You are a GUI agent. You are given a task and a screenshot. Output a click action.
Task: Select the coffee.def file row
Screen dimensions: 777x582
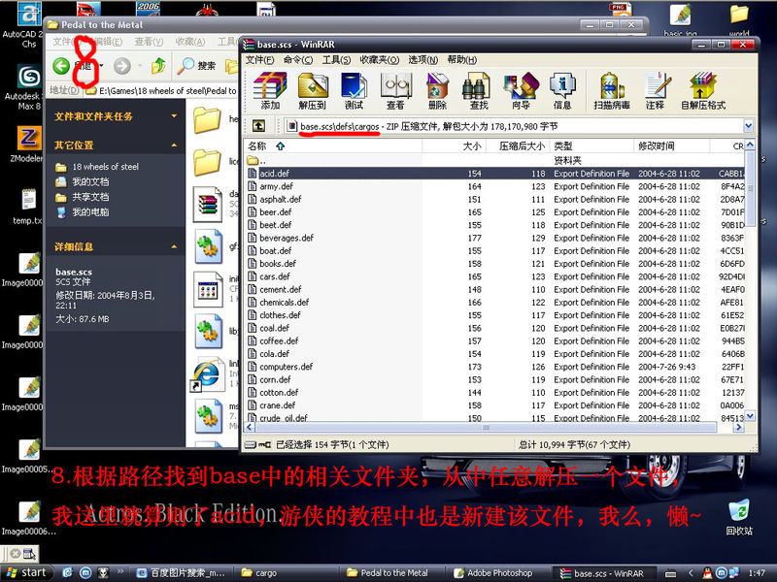tap(494, 341)
